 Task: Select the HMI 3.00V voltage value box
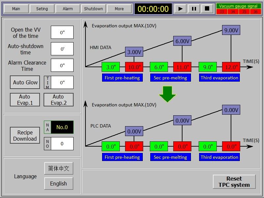coord(134,52)
